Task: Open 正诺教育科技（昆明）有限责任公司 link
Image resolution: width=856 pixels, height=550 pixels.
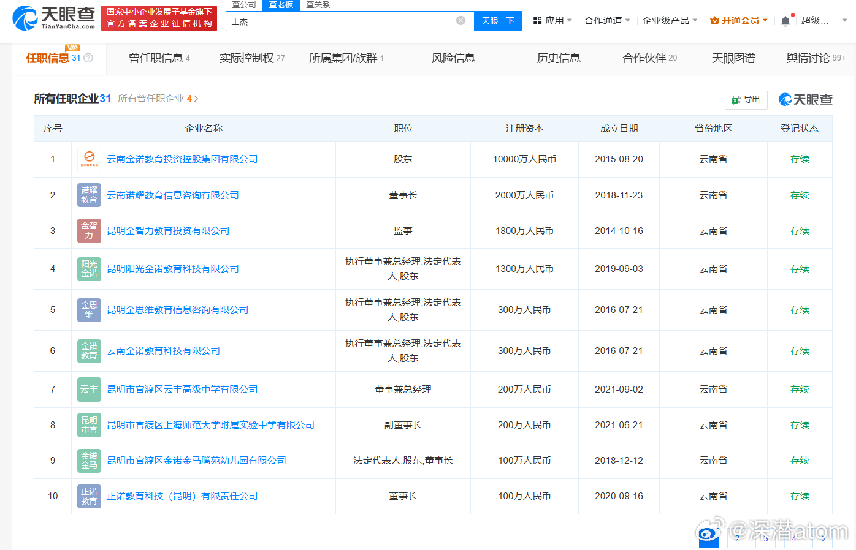Action: 182,496
